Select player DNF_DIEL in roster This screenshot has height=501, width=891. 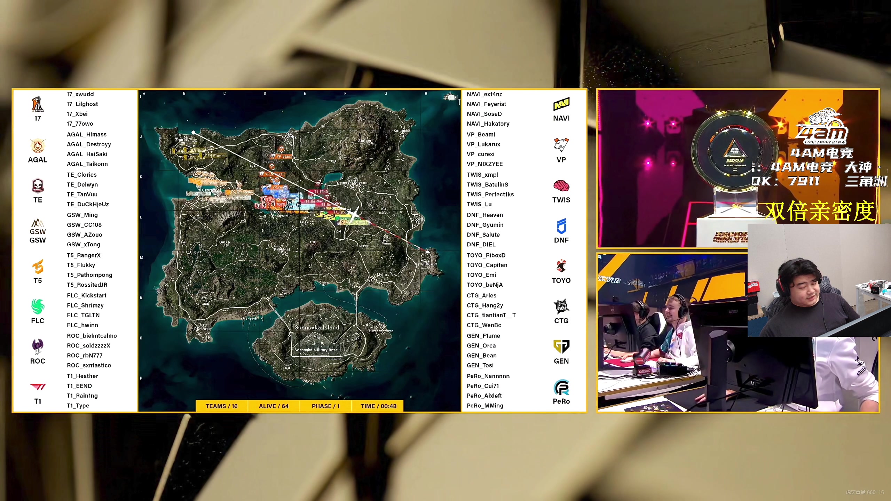pos(481,244)
